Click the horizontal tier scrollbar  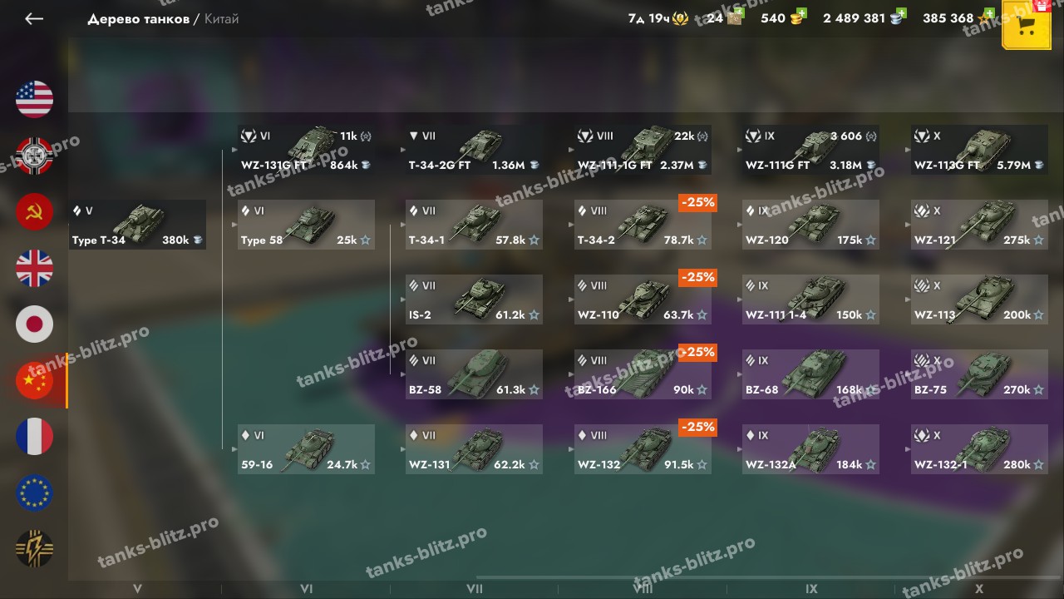(x=769, y=577)
